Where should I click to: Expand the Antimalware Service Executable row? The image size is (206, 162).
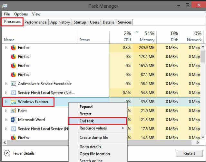click(x=6, y=83)
